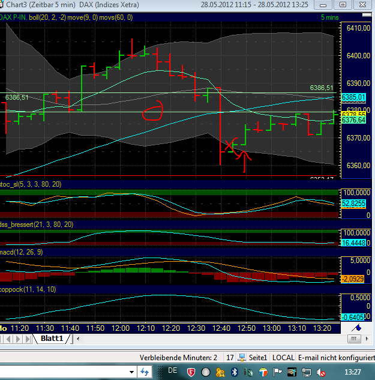
Task: Click the -2,0929 macd value tag
Action: [x=353, y=279]
